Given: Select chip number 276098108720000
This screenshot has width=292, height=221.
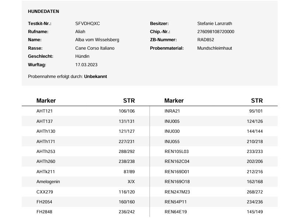Looking at the screenshot, I should pos(216,32).
